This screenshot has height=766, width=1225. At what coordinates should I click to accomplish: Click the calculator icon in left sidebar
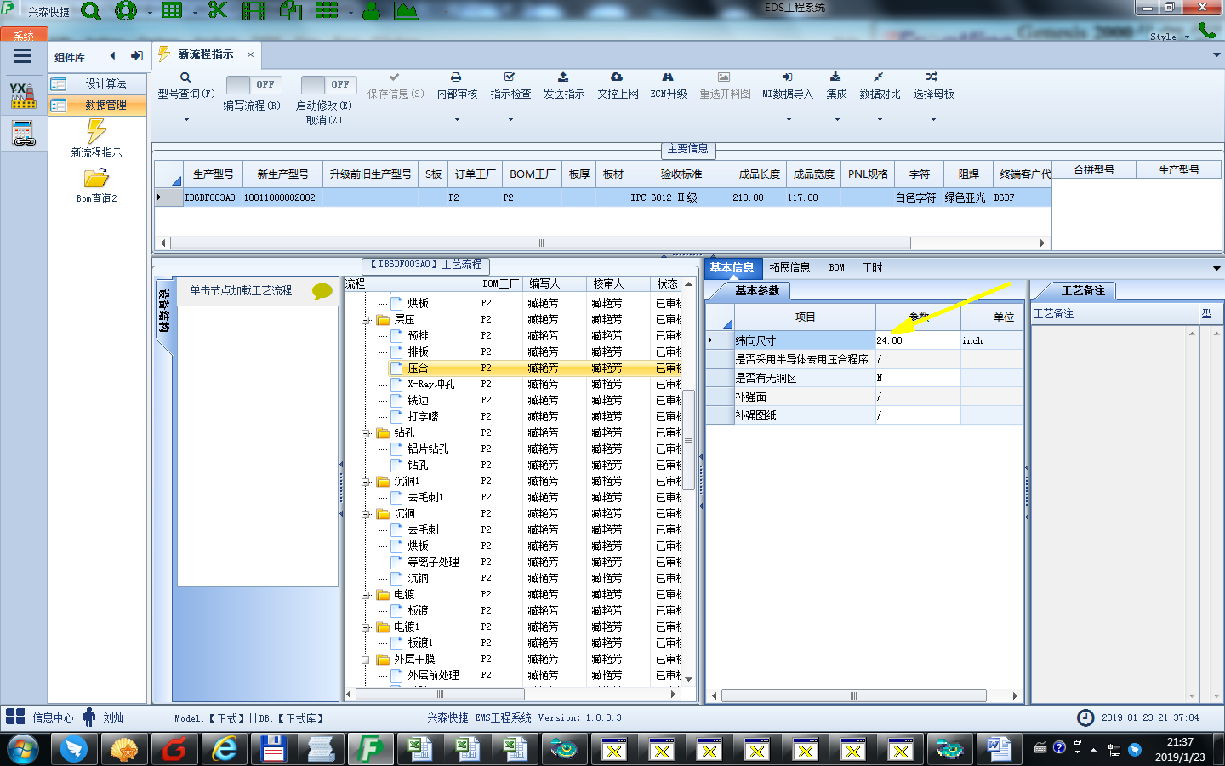(x=23, y=134)
